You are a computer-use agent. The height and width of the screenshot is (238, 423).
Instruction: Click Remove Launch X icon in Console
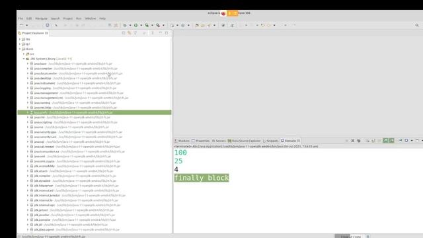352,141
